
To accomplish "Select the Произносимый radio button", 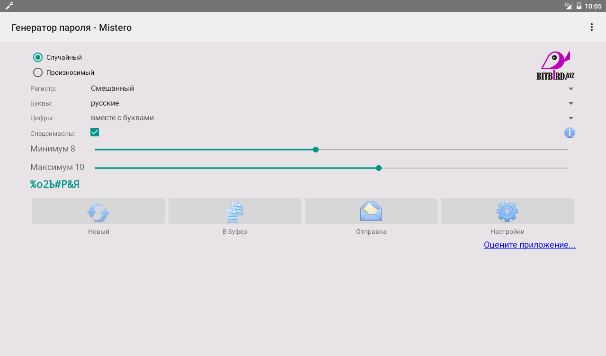I will tap(38, 72).
